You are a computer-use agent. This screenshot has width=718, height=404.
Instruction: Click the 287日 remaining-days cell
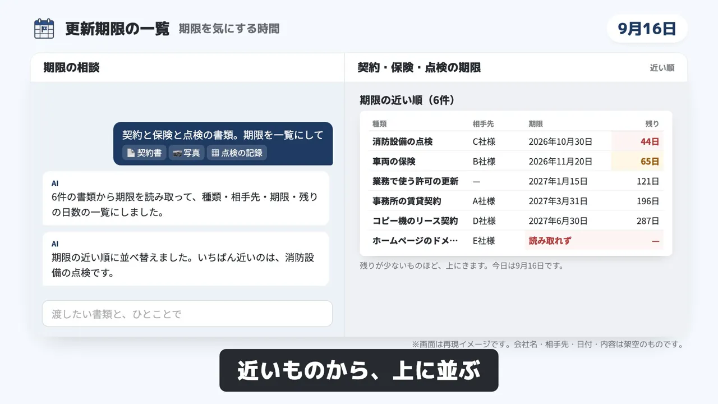[637, 221]
